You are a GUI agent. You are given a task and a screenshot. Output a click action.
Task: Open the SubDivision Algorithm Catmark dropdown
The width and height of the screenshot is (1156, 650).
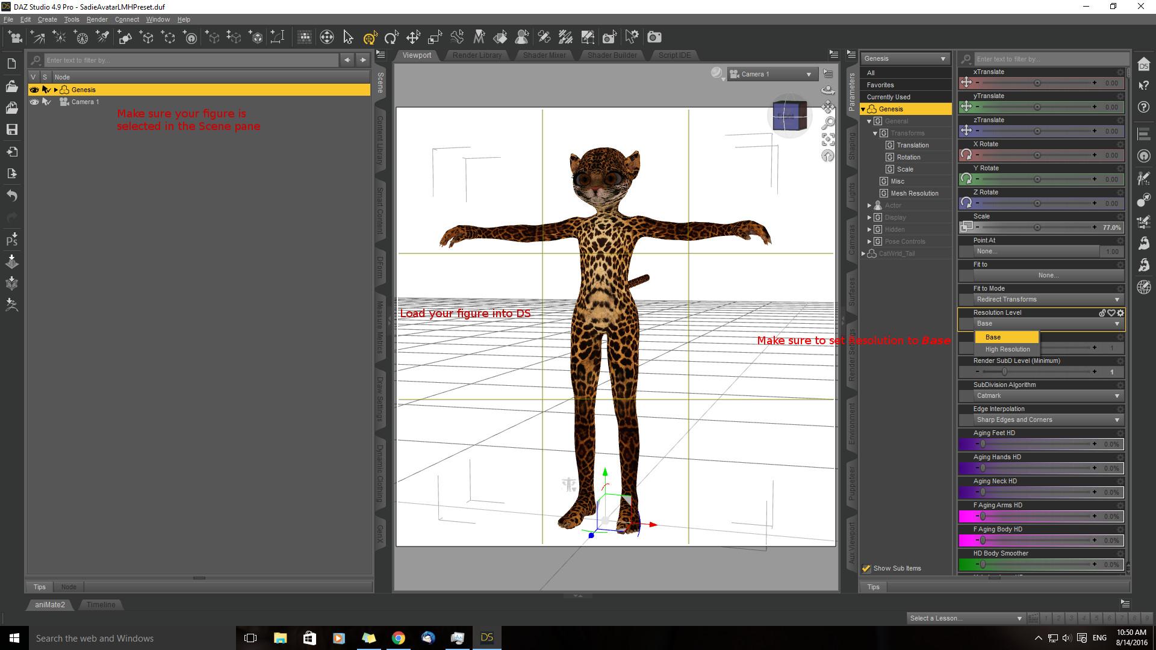pyautogui.click(x=1047, y=395)
